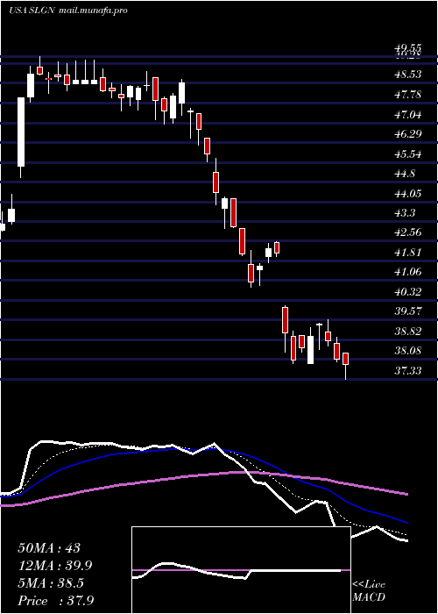The height and width of the screenshot is (614, 438).
Task: Click the 50MA : 43 readout
Action: [49, 548]
